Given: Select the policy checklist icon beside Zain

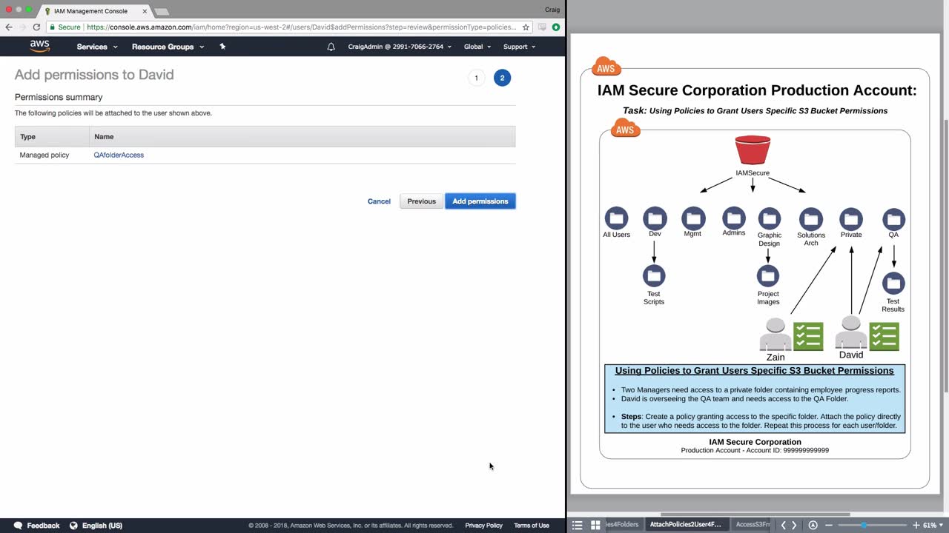Looking at the screenshot, I should click(808, 336).
